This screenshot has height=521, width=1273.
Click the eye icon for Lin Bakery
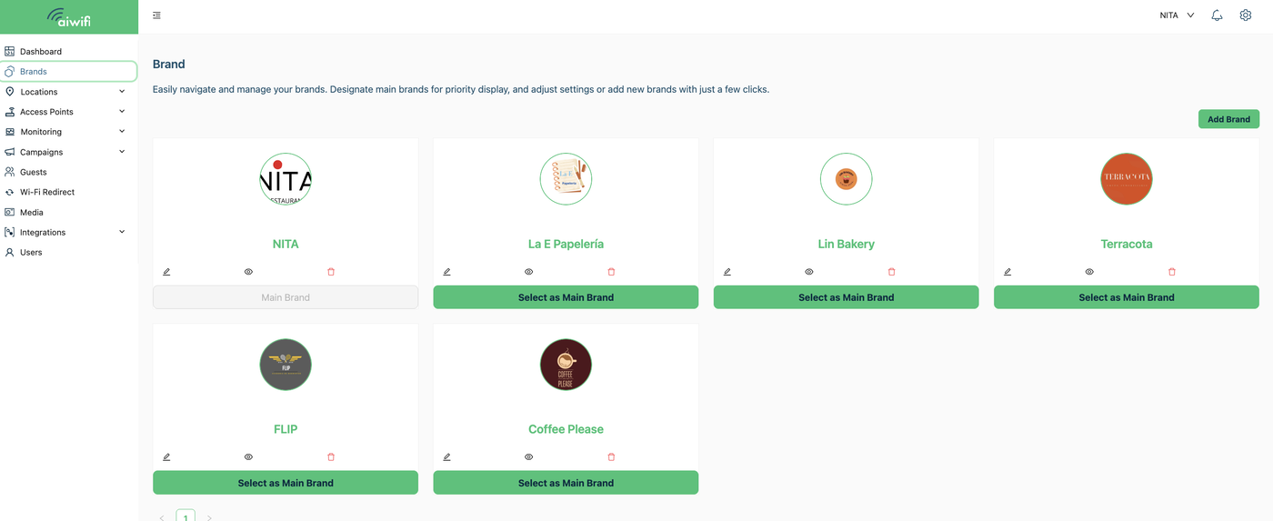click(x=809, y=272)
